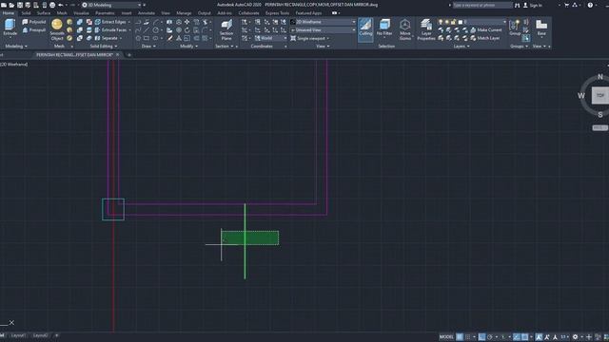Switch to the Express Tools tab
The width and height of the screenshot is (609, 342).
[277, 12]
